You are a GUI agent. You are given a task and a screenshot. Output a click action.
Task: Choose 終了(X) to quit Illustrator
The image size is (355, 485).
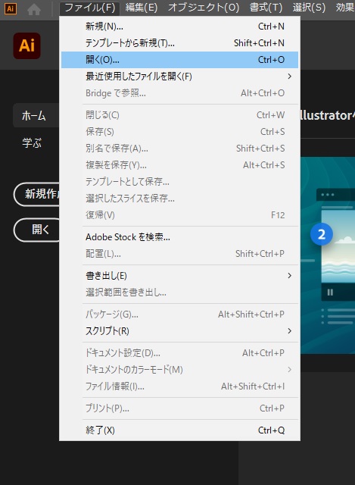point(179,430)
